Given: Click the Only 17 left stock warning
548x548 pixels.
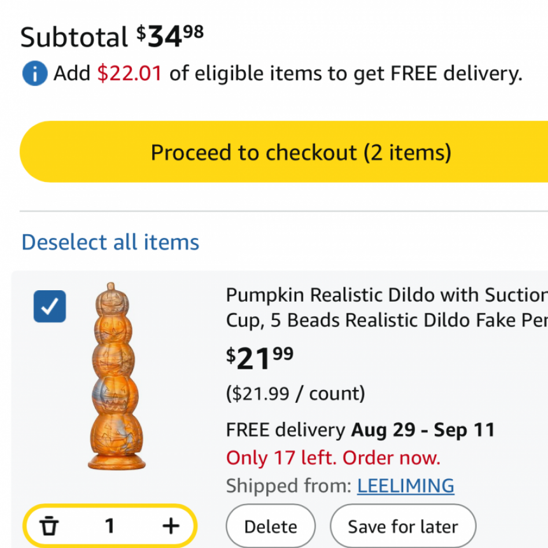Looking at the screenshot, I should 333,457.
